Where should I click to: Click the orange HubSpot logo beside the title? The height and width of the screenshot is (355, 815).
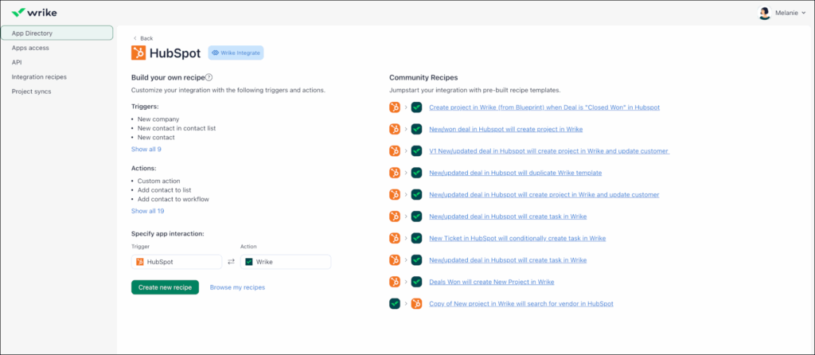point(138,53)
